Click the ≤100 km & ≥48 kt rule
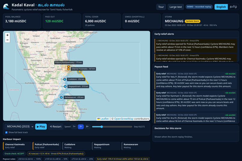The width and height of the screenshot is (242, 161). [x=56, y=159]
